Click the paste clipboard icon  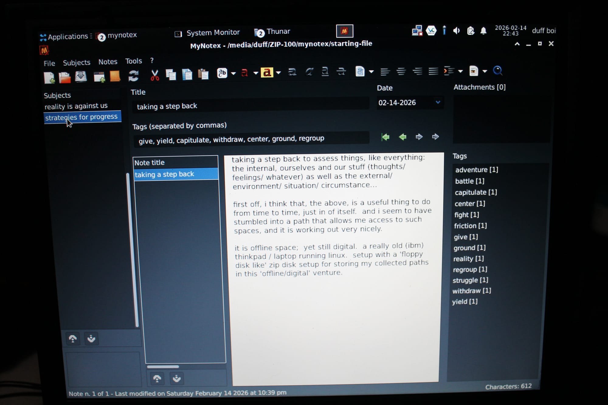pyautogui.click(x=203, y=74)
